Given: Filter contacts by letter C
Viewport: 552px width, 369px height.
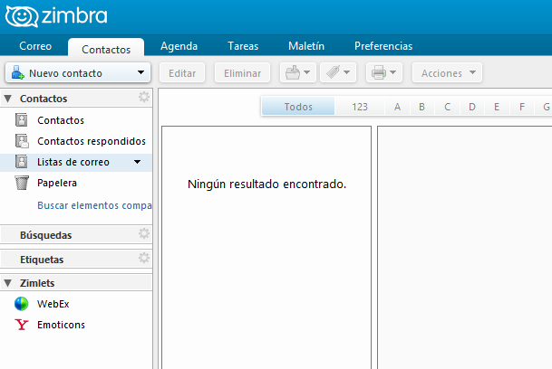Looking at the screenshot, I should (x=448, y=107).
